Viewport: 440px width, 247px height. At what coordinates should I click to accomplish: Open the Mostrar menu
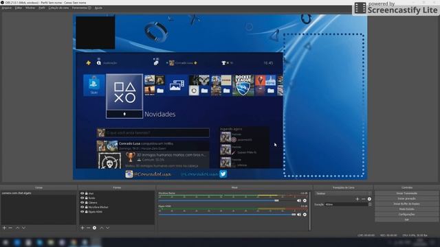pyautogui.click(x=30, y=8)
